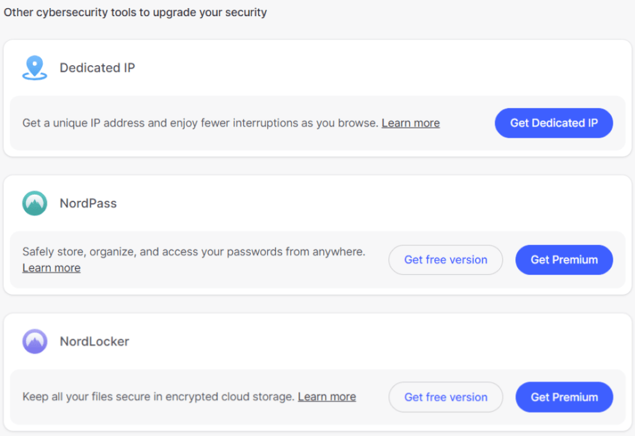Select the NordLocker heading text
This screenshot has height=436, width=635.
pyautogui.click(x=94, y=341)
